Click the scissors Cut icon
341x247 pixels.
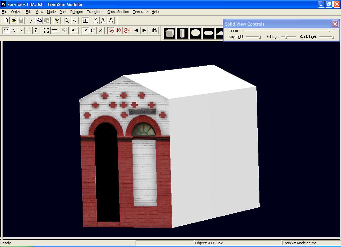[31, 21]
